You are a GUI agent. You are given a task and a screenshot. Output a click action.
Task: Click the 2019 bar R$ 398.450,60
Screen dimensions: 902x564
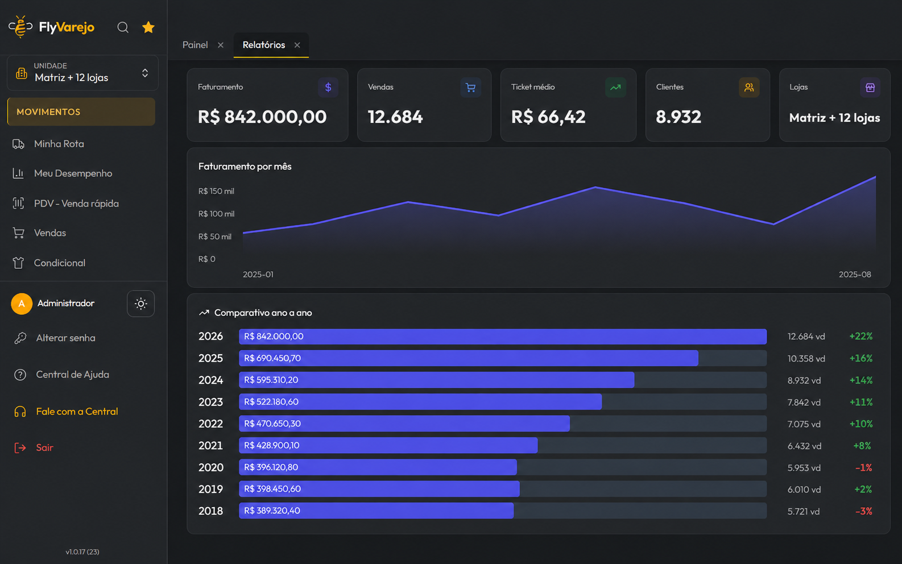pyautogui.click(x=379, y=489)
